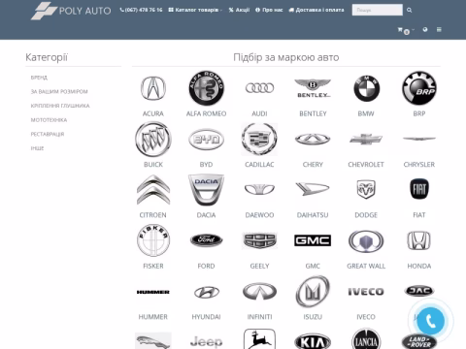Choose the Cadillac crest logo
Viewport: 466px width, 349px height.
[259, 139]
